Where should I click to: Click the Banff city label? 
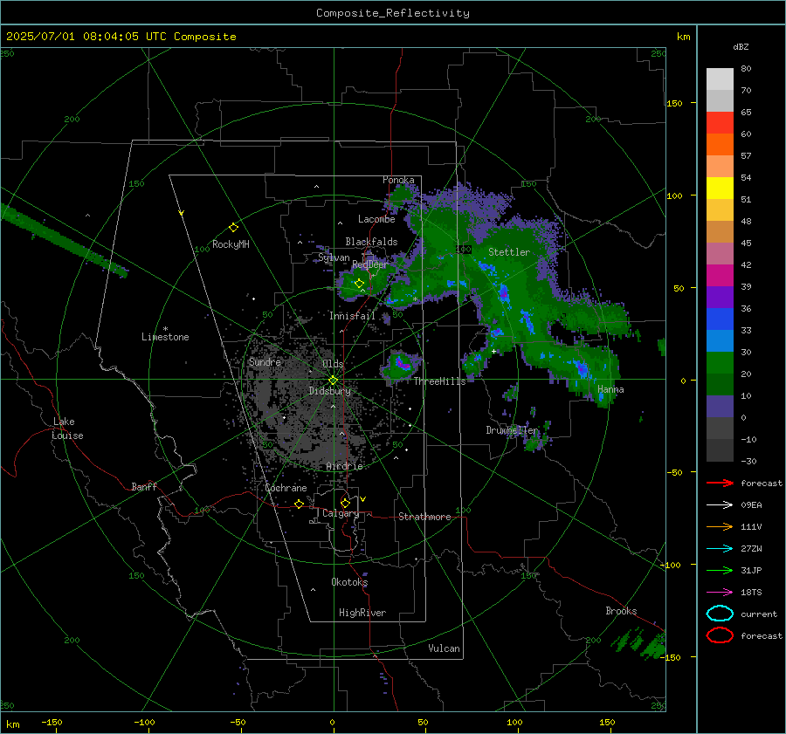coord(144,486)
